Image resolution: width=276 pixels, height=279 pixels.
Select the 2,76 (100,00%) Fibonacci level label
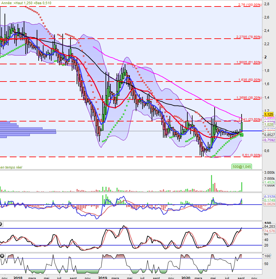coord(250,5)
